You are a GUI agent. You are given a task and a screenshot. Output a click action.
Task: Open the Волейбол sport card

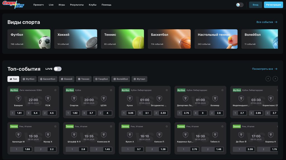259,39
